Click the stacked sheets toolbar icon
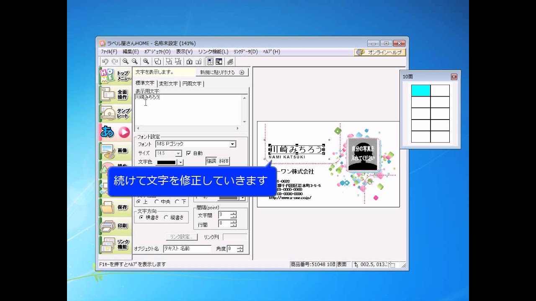The height and width of the screenshot is (301, 536). point(230,61)
